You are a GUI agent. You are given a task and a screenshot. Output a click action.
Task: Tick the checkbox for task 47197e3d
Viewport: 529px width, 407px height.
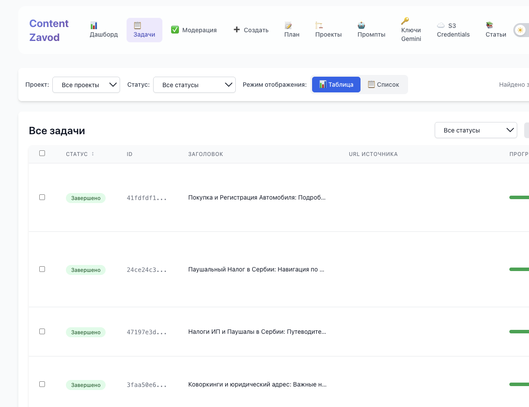tap(42, 331)
